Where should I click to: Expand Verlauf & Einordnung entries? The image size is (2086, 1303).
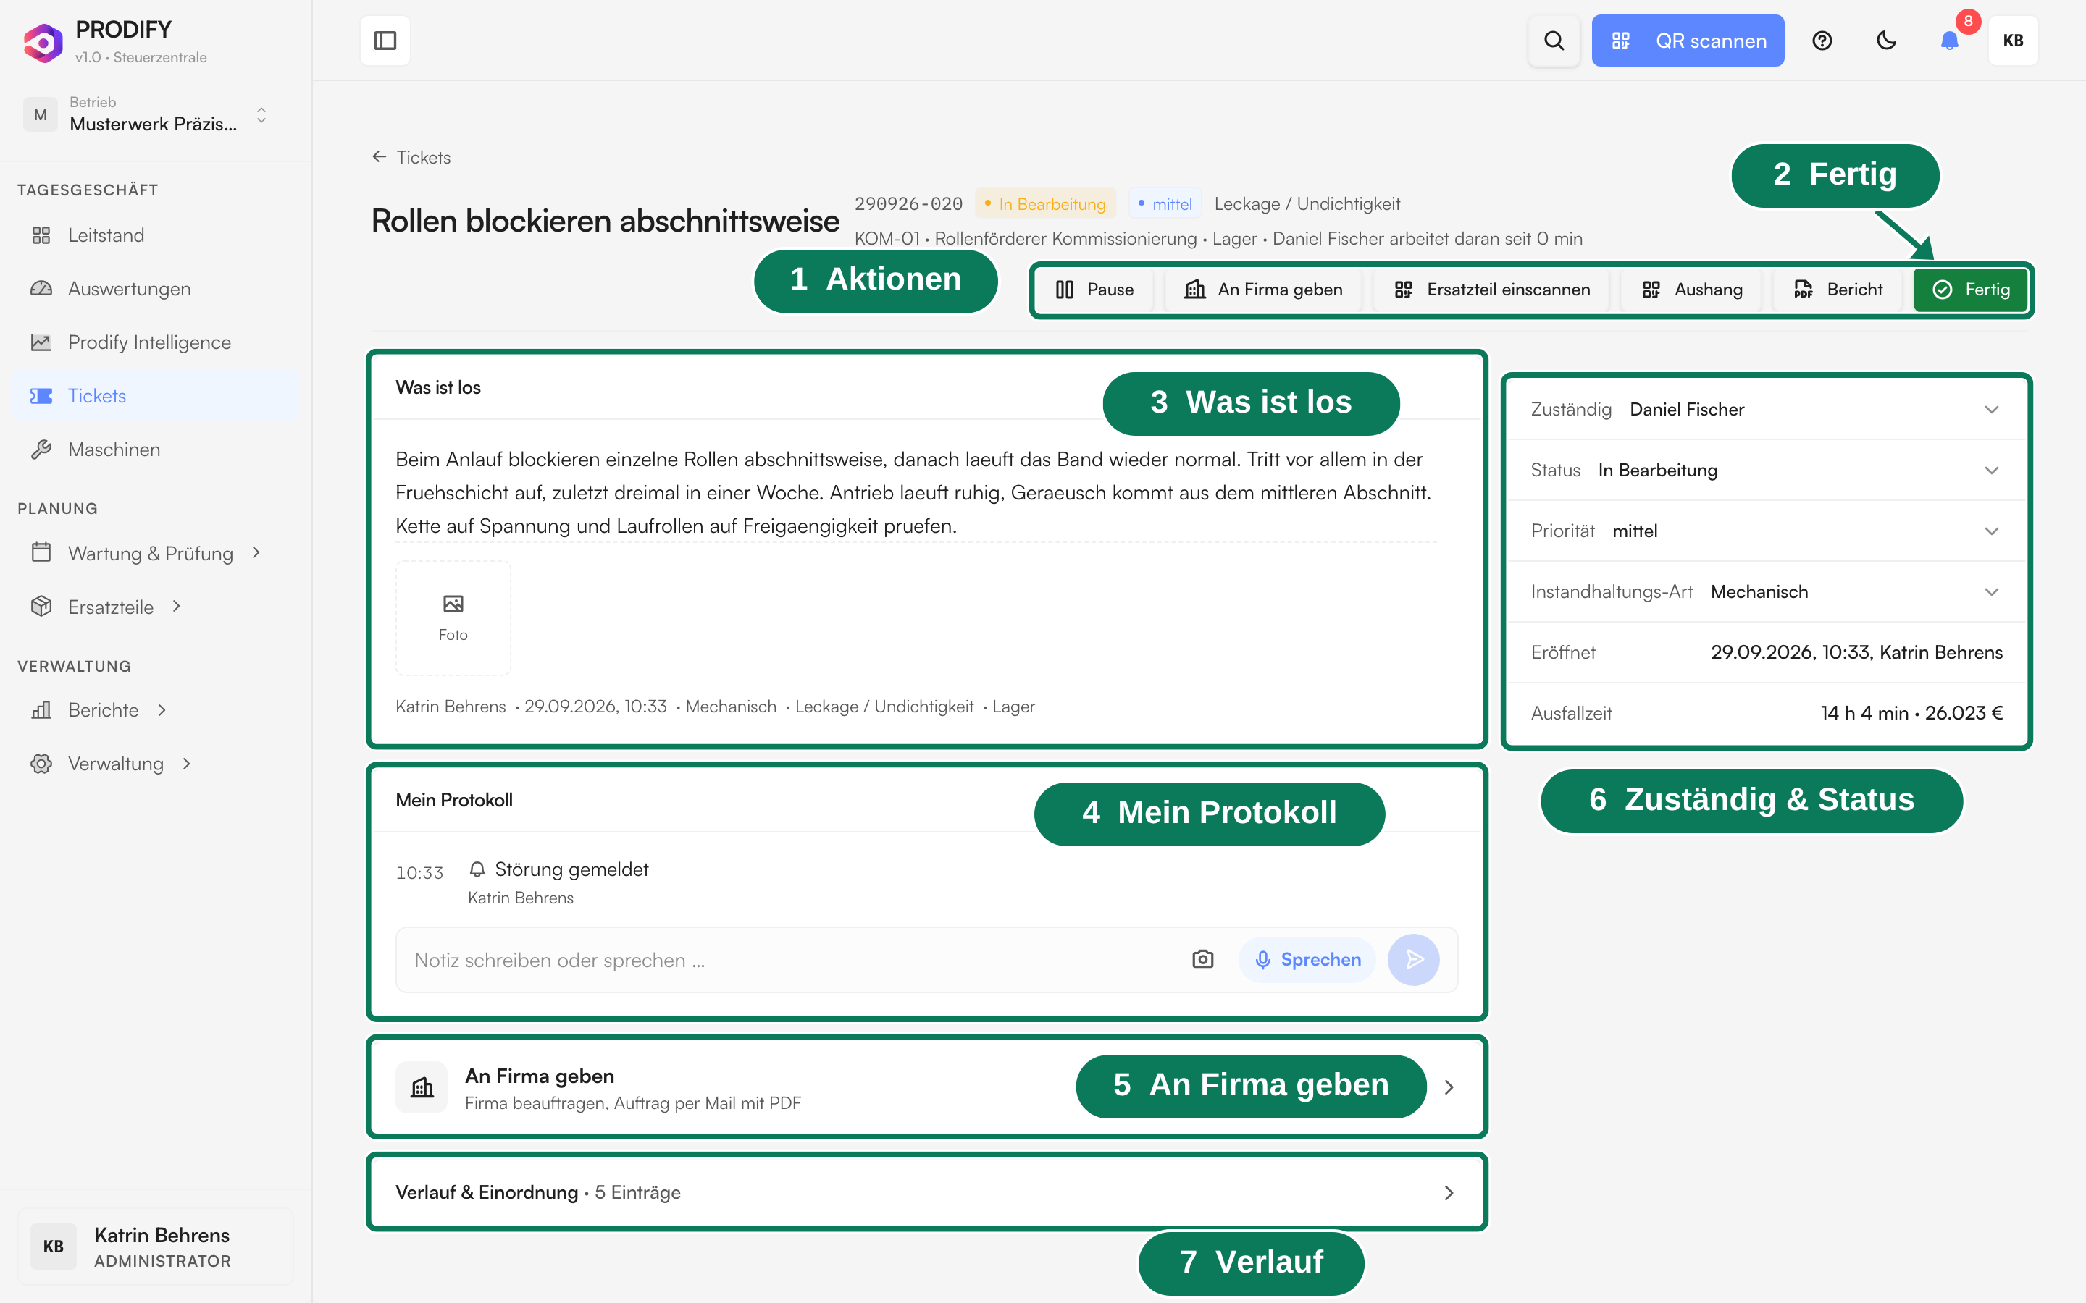pos(926,1193)
